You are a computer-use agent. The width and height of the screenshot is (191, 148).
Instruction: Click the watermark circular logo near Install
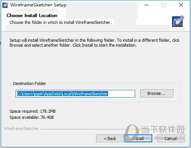132,132
